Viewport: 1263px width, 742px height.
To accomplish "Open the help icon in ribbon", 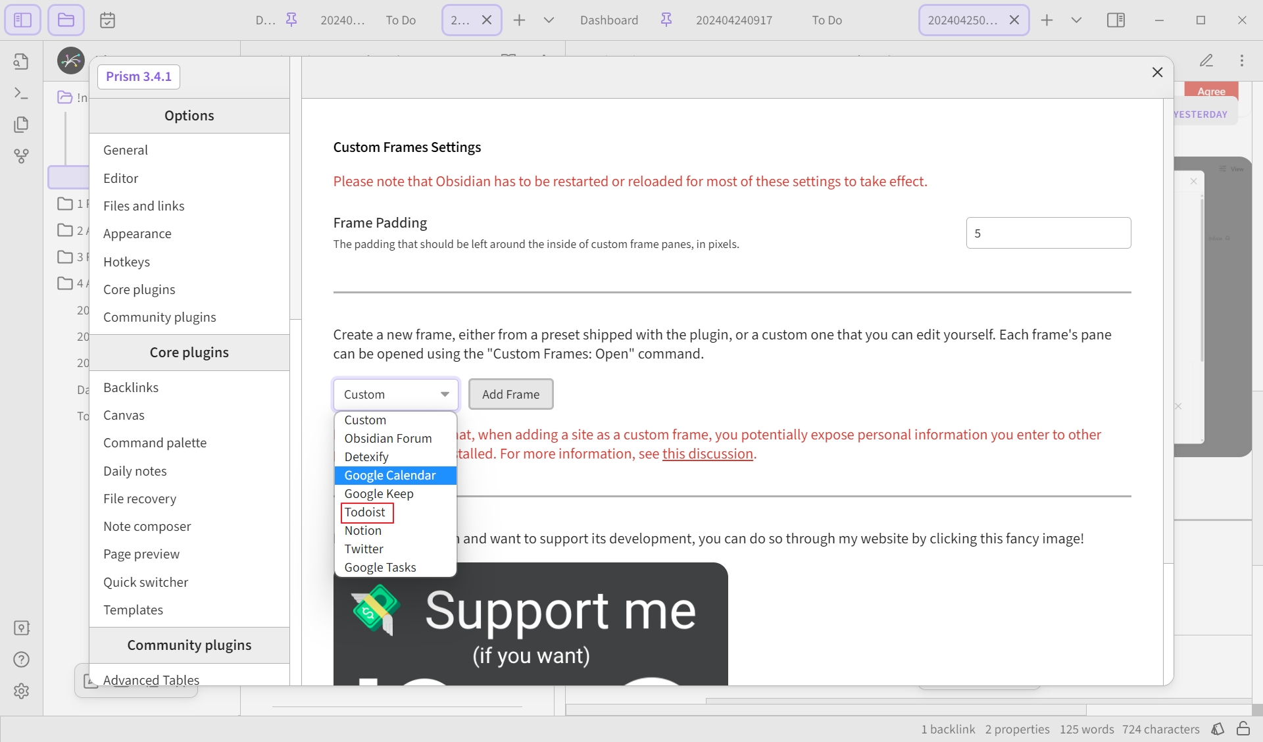I will (21, 660).
